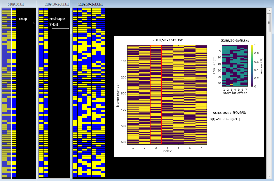274x181 pixels.
Task: Click the vertical scrollbar down arrow
Action: point(269,176)
